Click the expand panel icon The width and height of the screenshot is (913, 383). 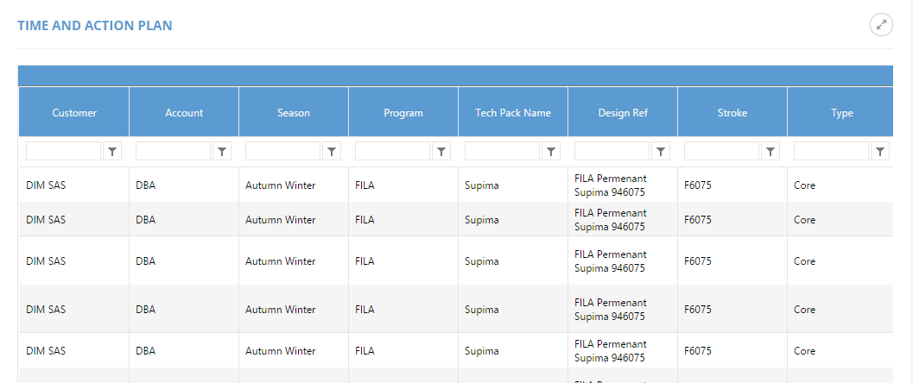pos(881,25)
